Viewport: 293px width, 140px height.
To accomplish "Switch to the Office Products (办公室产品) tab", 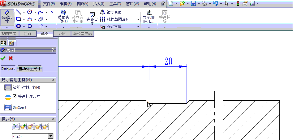I will [82, 34].
